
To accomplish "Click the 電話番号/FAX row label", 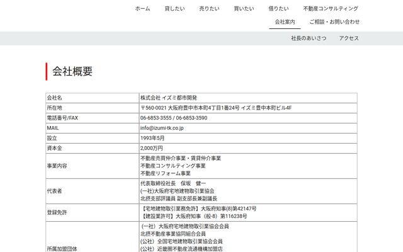I will [x=62, y=118].
